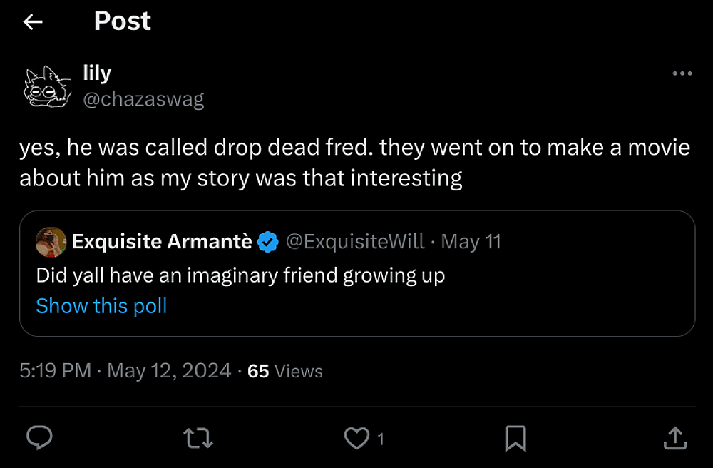
Task: Open the quoted imaginary friend tweet text
Action: [x=240, y=275]
